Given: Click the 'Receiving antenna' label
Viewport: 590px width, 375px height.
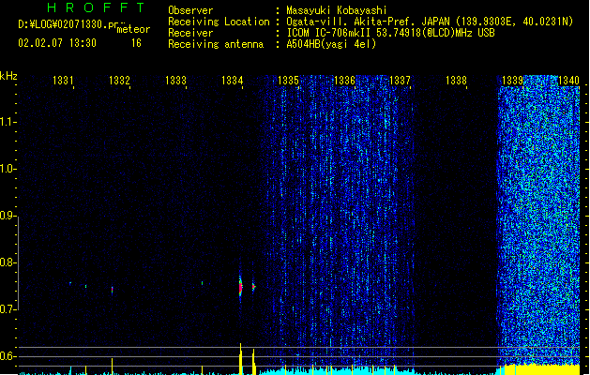Looking at the screenshot, I should coord(216,44).
